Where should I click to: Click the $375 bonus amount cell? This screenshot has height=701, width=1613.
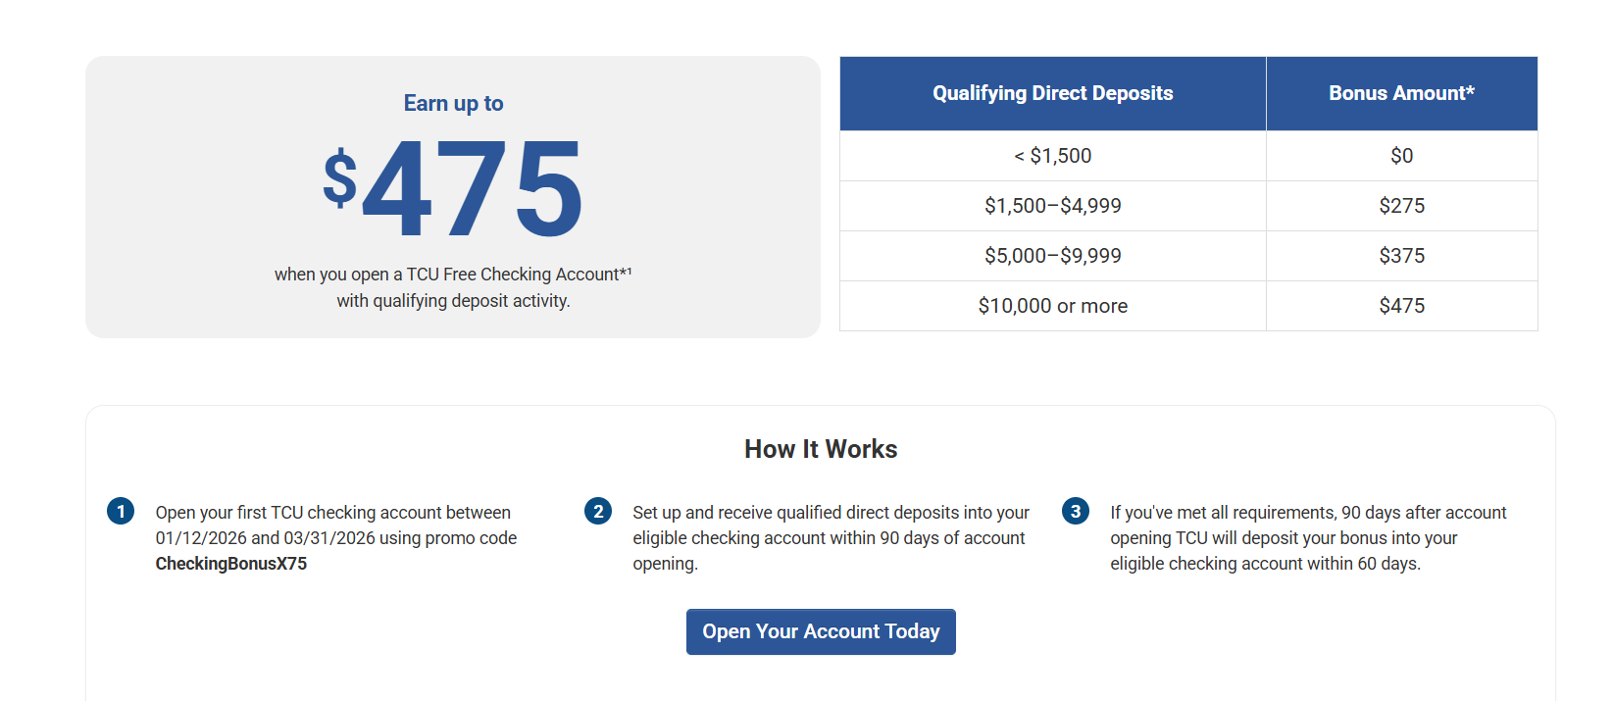[x=1401, y=256]
